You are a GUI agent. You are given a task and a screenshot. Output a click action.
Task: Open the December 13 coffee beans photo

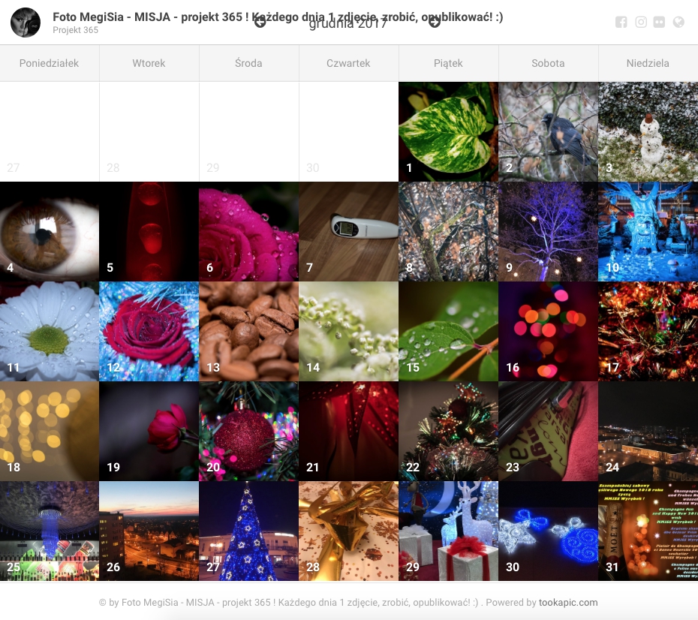248,331
